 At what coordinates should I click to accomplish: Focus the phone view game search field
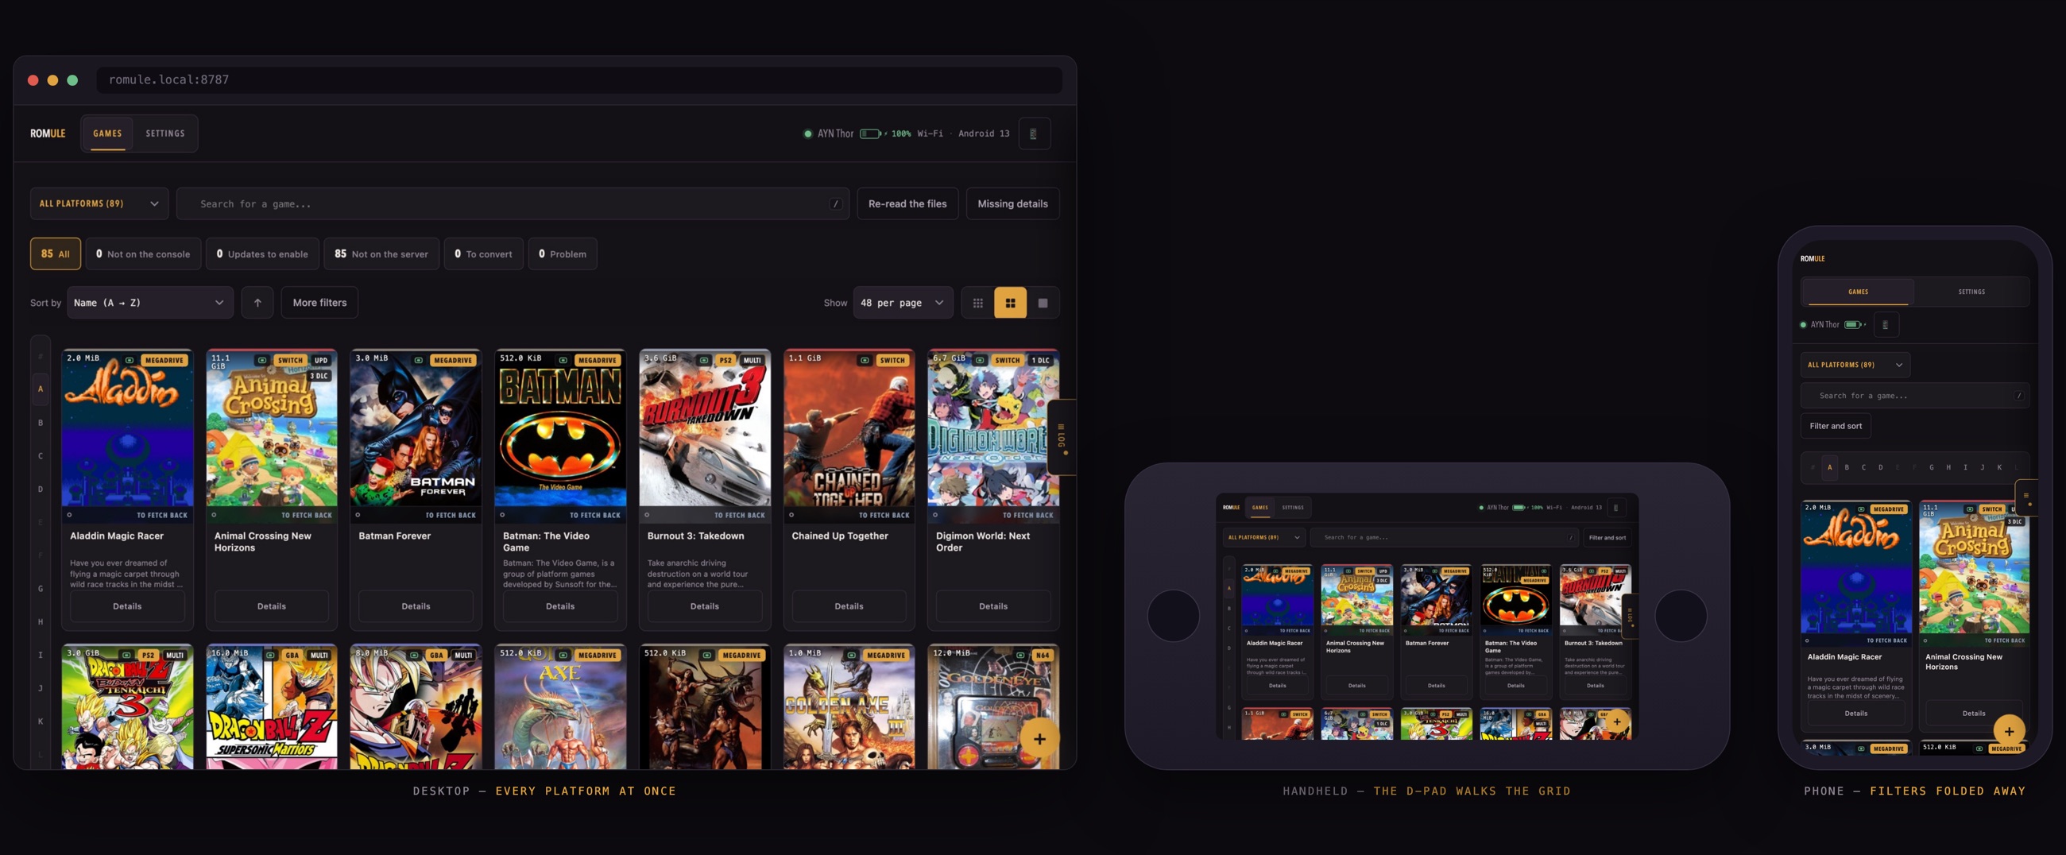[x=1915, y=396]
